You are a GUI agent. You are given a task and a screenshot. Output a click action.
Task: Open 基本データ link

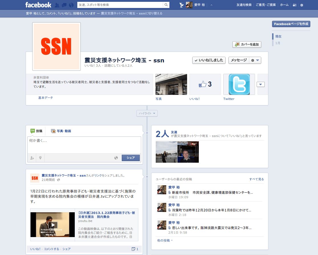tap(45, 98)
